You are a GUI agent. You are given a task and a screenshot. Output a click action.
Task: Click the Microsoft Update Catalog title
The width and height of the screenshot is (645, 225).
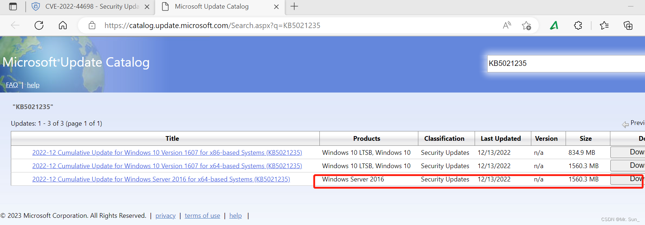pos(76,62)
